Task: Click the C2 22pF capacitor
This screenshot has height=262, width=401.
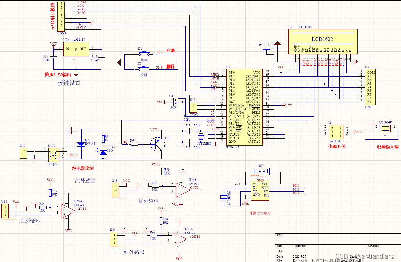Action: [190, 142]
